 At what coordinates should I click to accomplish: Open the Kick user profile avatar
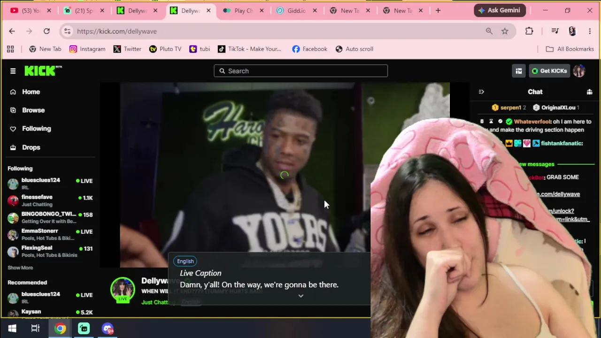click(579, 71)
